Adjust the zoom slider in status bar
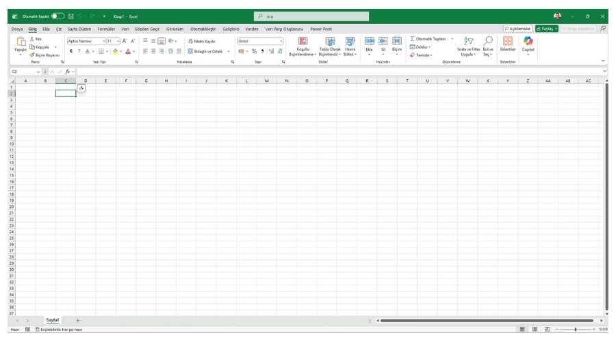Image resolution: width=616 pixels, height=342 pixels. click(x=576, y=330)
